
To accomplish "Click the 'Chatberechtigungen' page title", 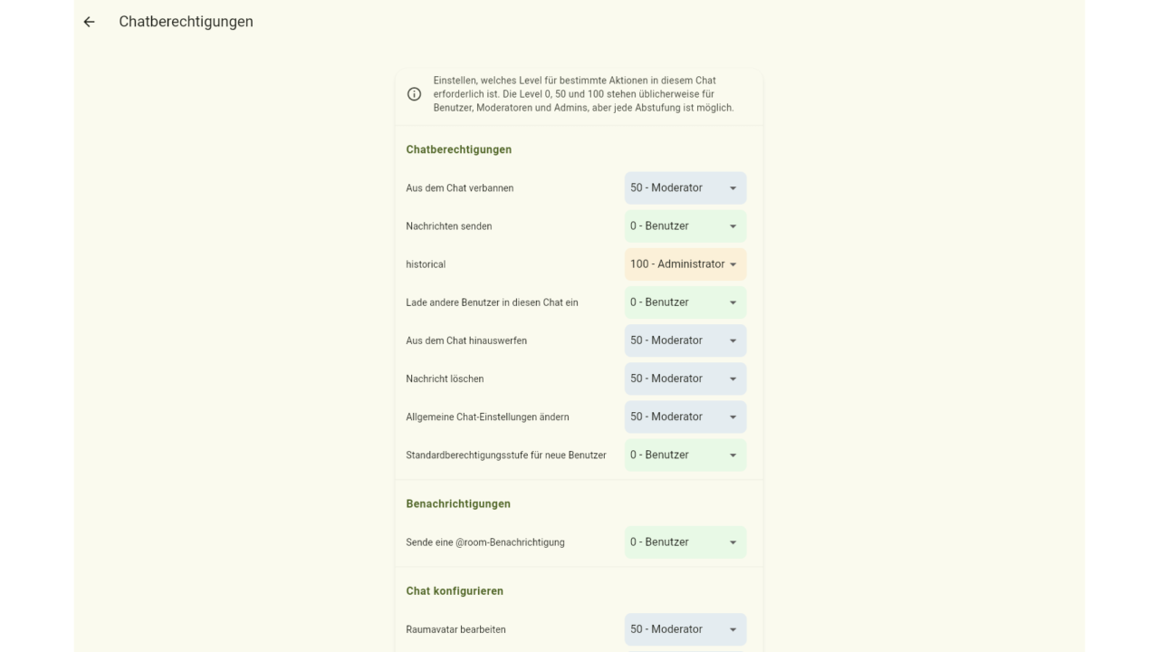I will click(x=186, y=22).
